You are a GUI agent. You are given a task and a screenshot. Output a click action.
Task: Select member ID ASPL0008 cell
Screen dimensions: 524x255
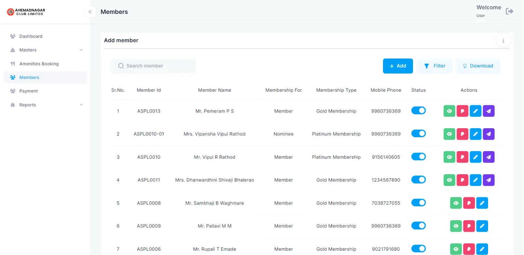click(x=149, y=203)
